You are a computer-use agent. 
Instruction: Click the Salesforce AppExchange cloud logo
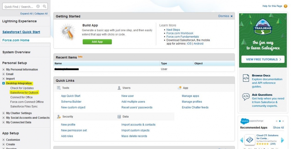(245, 121)
